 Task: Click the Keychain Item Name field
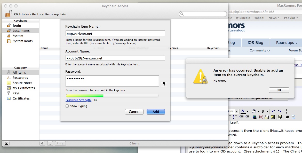coord(115,34)
